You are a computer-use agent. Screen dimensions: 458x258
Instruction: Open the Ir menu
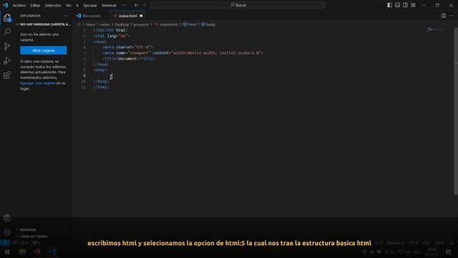(x=77, y=5)
